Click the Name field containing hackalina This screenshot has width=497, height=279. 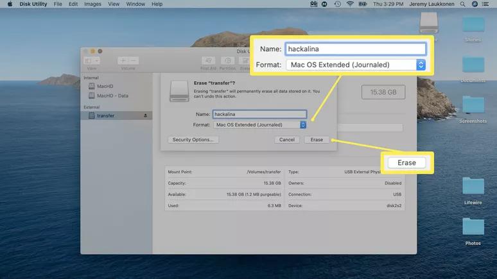[259, 114]
